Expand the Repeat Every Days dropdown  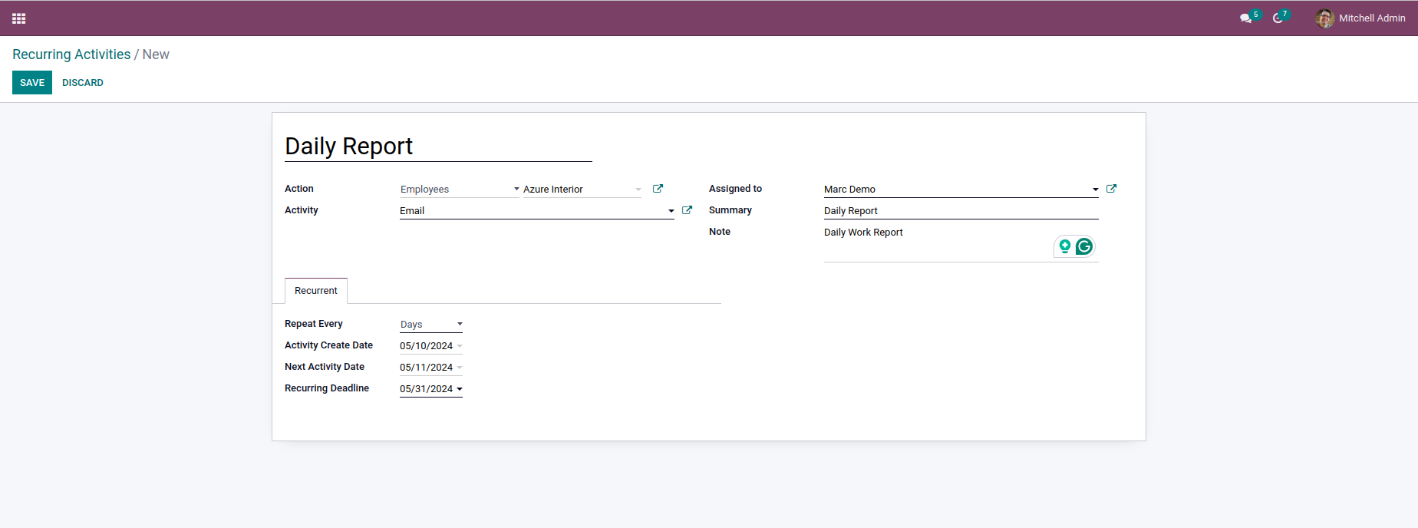431,325
